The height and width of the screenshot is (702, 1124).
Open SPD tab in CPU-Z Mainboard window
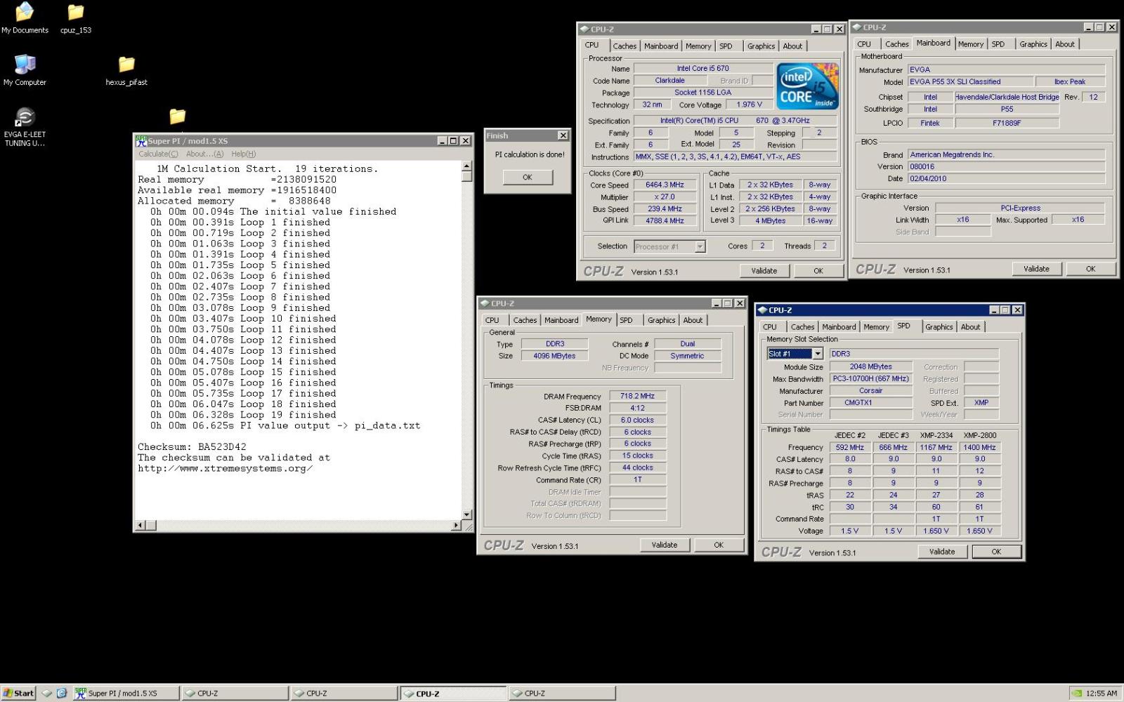pos(998,44)
